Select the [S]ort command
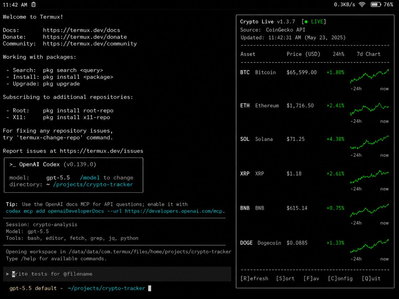The height and width of the screenshot is (299, 399). click(x=285, y=279)
